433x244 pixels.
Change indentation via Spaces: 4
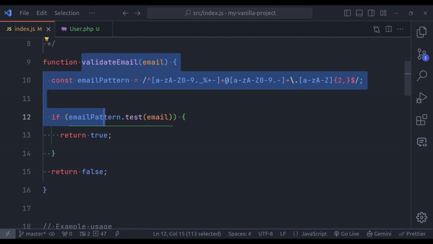tap(239, 234)
